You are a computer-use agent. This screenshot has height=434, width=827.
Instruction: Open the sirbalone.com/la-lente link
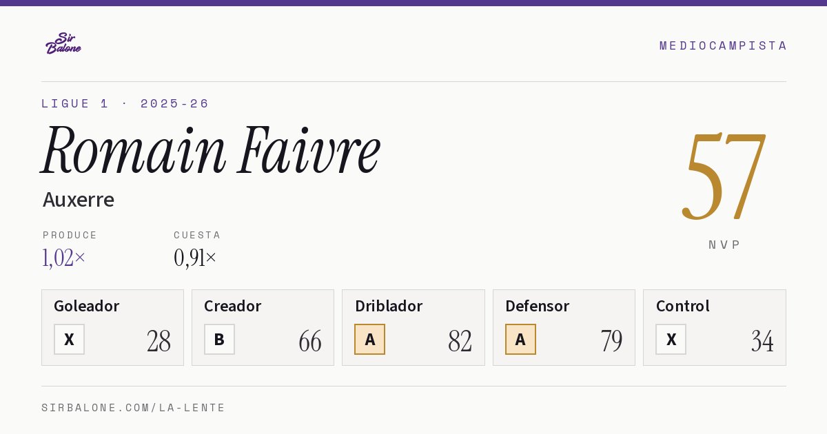pyautogui.click(x=134, y=408)
